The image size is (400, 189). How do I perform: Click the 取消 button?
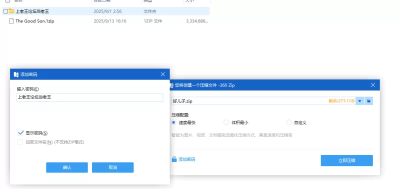click(x=113, y=167)
